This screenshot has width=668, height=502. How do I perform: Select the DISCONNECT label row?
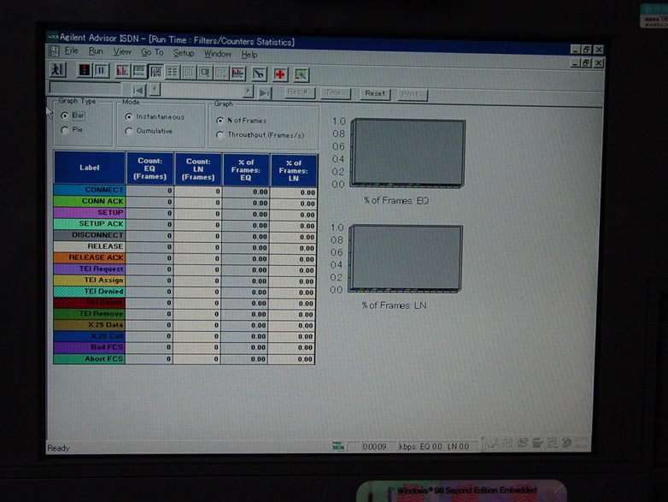click(89, 235)
